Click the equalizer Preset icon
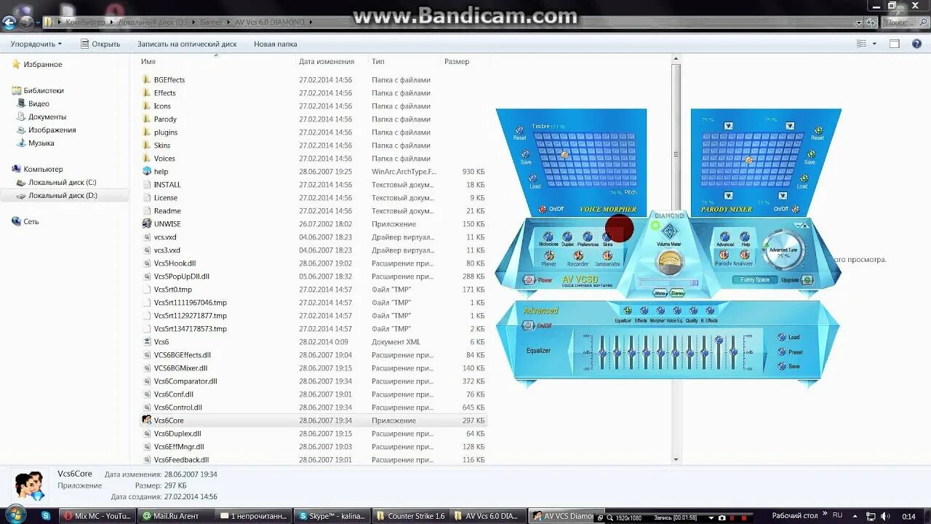The image size is (931, 524). (782, 352)
